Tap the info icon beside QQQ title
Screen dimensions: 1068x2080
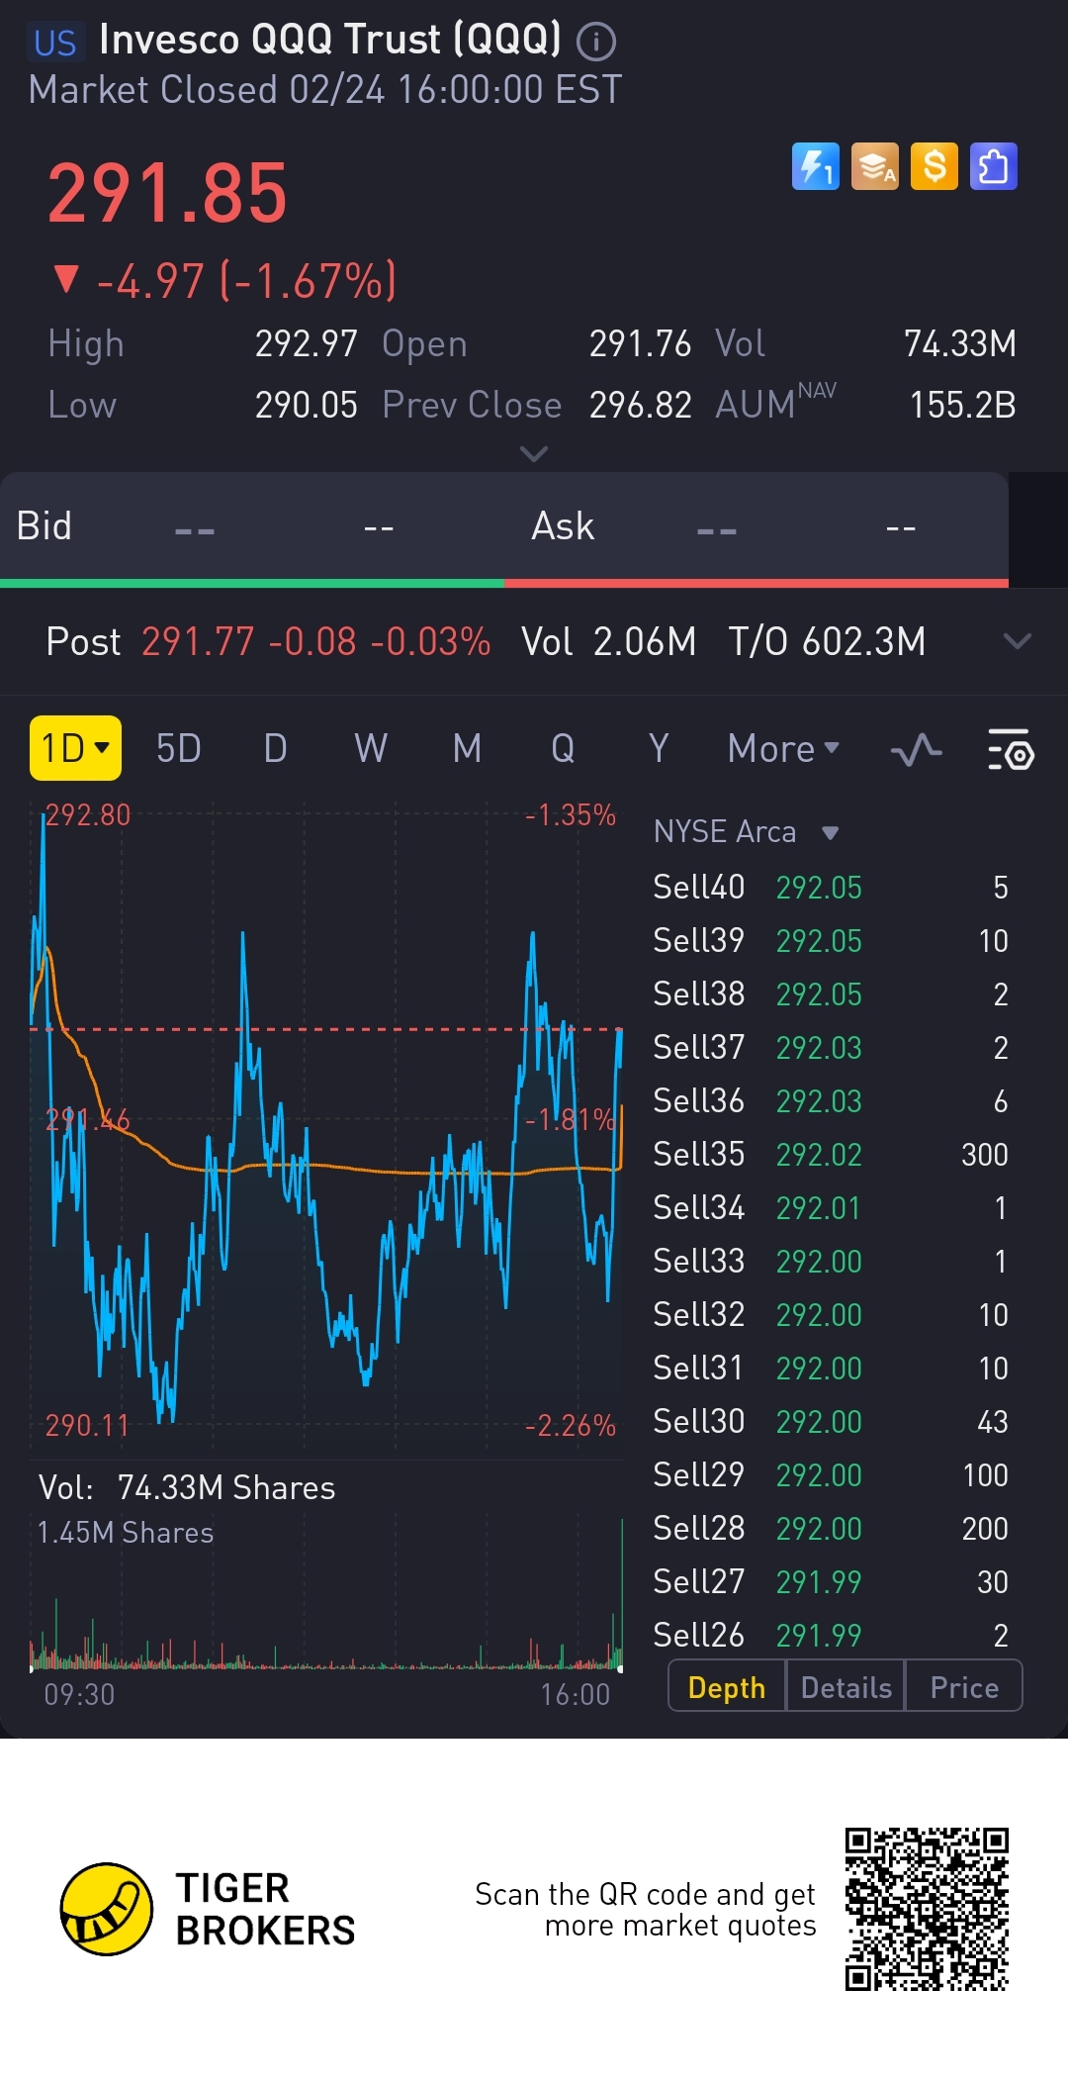click(x=596, y=42)
